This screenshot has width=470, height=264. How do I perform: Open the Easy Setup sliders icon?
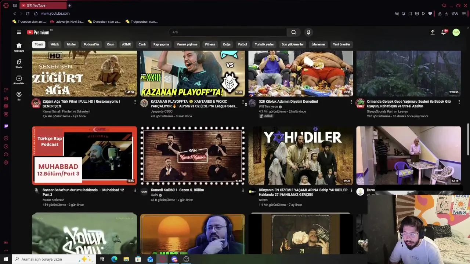pyautogui.click(x=464, y=14)
